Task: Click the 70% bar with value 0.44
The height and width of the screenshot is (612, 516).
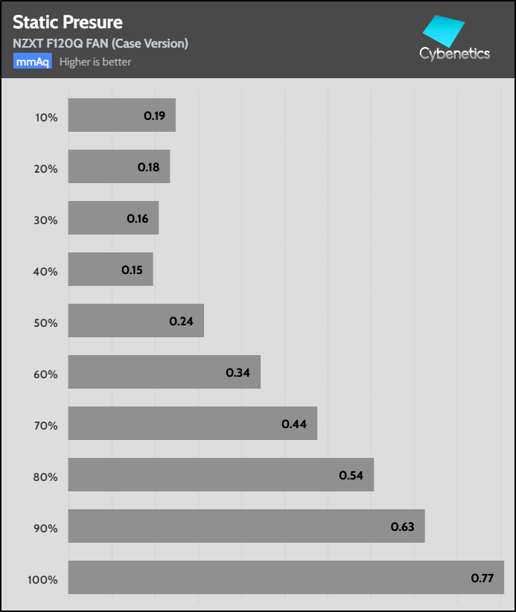Action: 192,423
